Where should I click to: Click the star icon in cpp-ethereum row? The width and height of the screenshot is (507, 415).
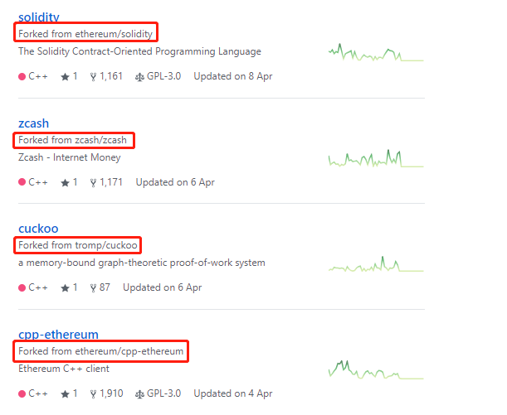click(x=65, y=394)
